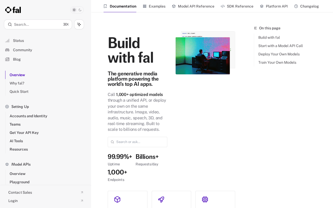Image resolution: width=333 pixels, height=208 pixels.
Task: Open the AI sparkle assistant button
Action: [79, 24]
